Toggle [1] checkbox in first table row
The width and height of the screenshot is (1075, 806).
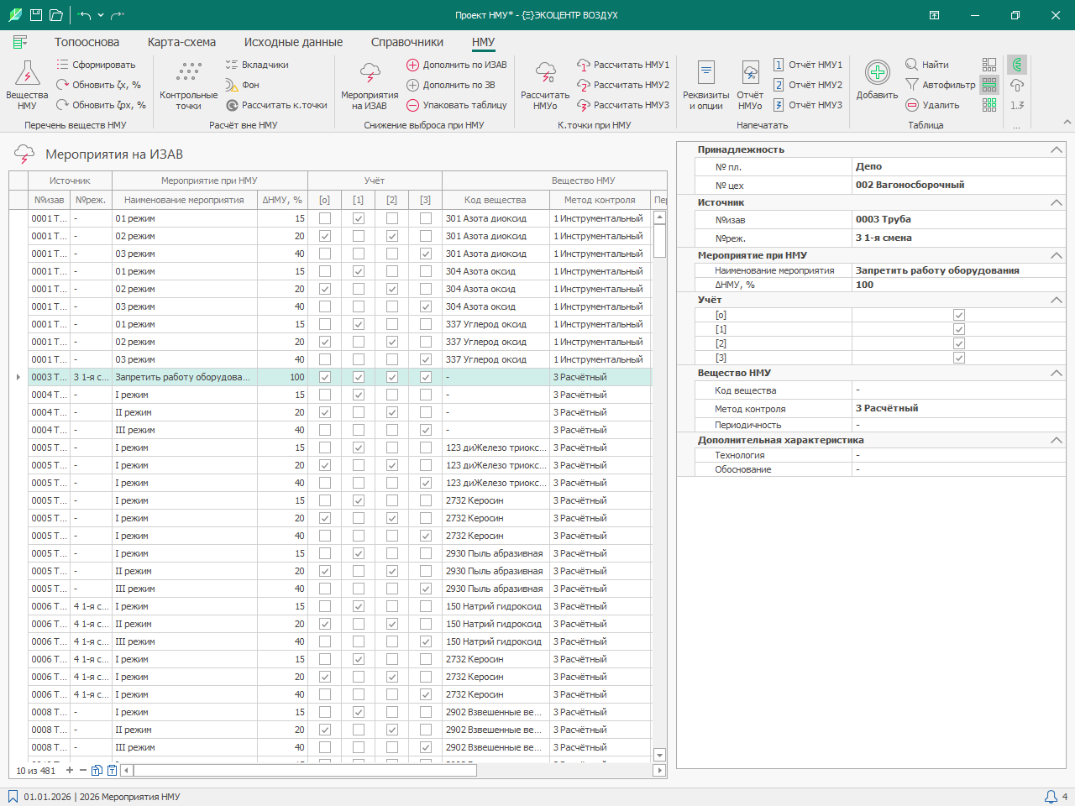pyautogui.click(x=359, y=218)
